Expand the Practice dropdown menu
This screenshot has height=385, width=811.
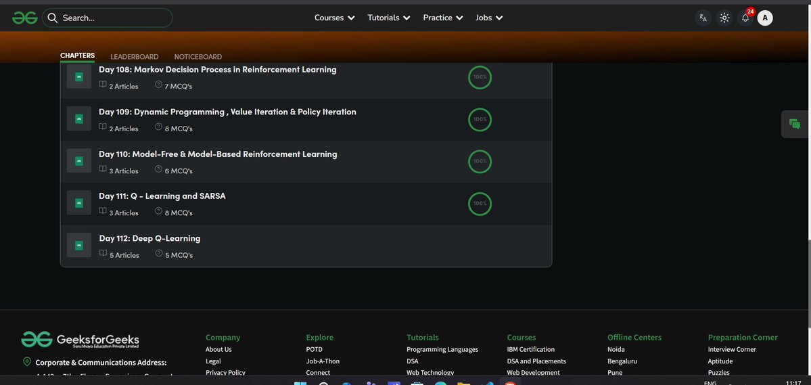[443, 18]
